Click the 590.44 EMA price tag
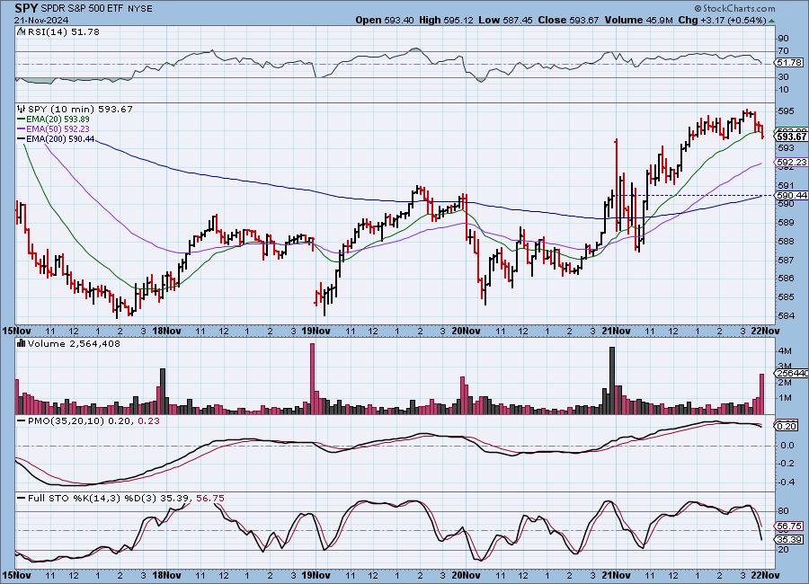The width and height of the screenshot is (809, 584). point(791,196)
